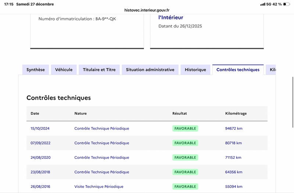Click the 94672 km mileage value
This screenshot has height=193, width=294.
tap(234, 129)
